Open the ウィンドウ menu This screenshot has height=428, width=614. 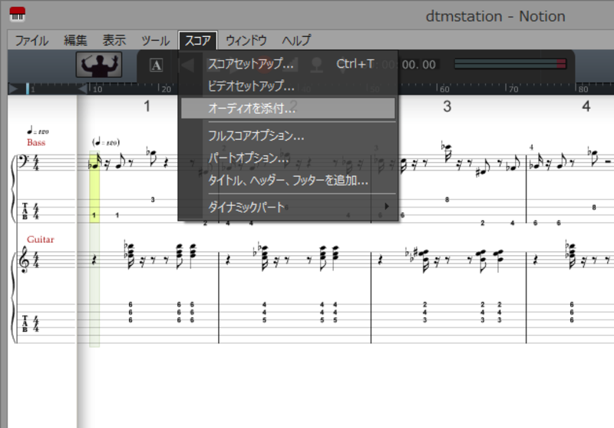point(246,41)
